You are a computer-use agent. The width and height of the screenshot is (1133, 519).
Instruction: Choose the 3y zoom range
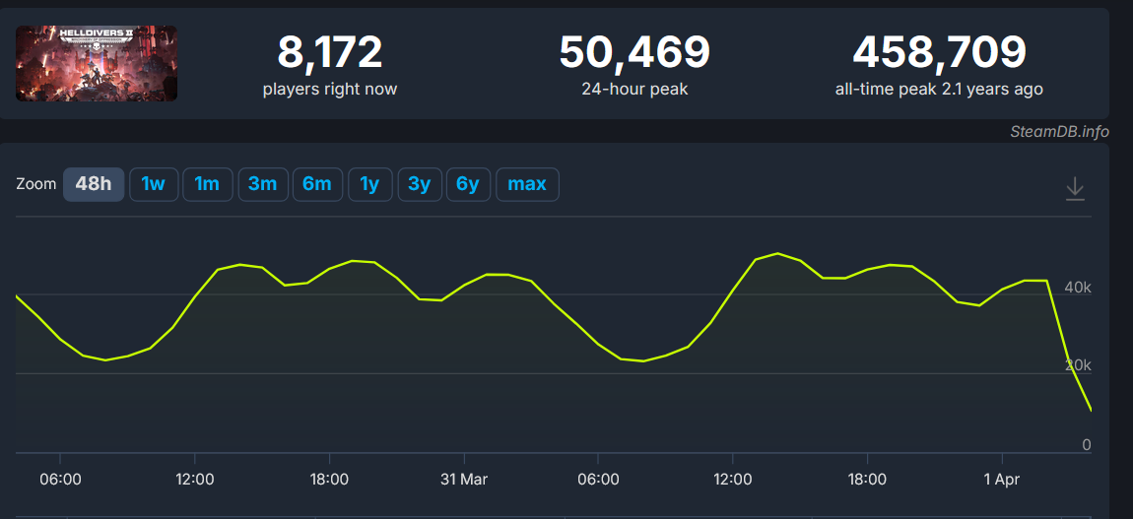420,184
